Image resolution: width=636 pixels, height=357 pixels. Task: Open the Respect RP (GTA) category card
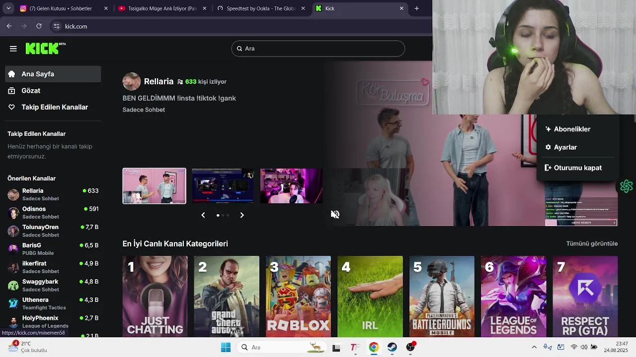tap(585, 297)
